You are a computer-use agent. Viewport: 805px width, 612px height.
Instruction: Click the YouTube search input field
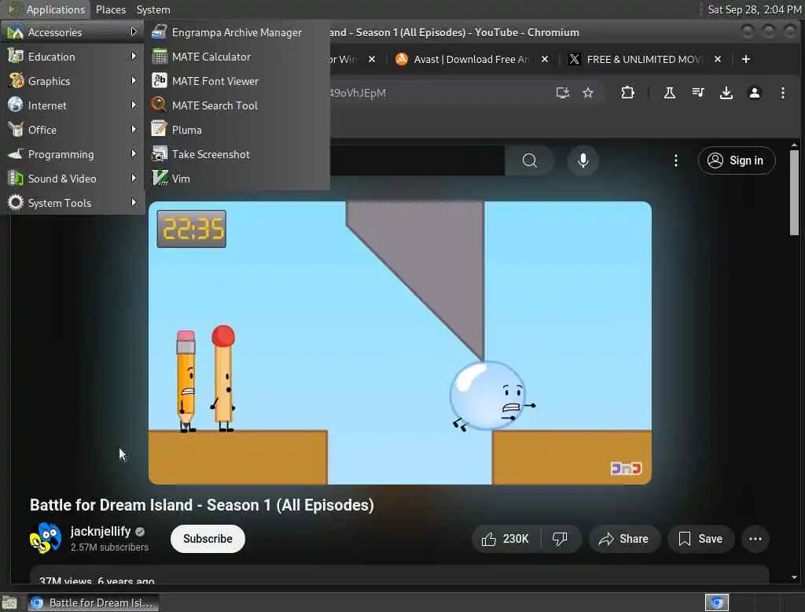coord(417,160)
